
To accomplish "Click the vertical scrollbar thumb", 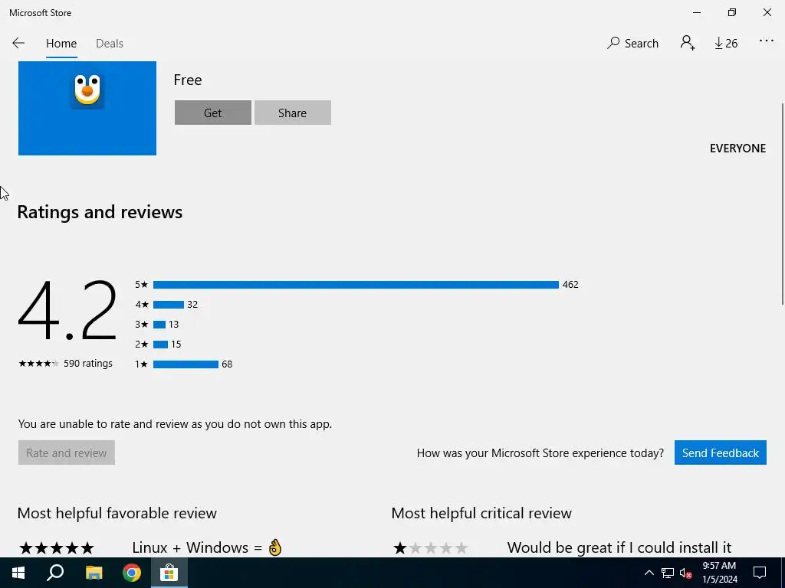I will (x=782, y=204).
